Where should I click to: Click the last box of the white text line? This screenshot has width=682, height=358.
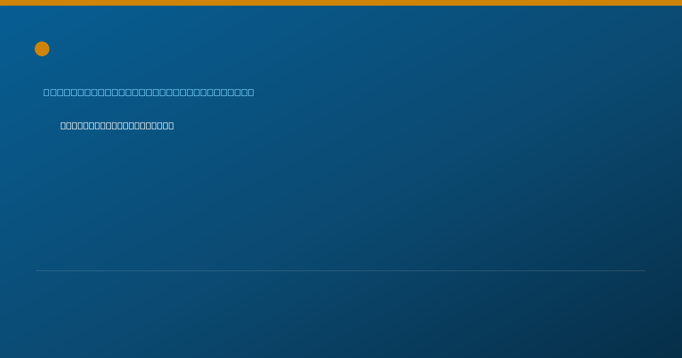[x=170, y=126]
